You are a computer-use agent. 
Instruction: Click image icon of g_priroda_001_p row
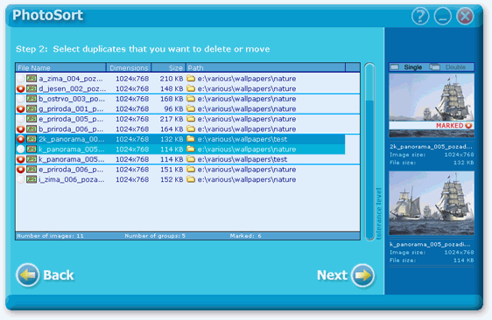click(32, 108)
